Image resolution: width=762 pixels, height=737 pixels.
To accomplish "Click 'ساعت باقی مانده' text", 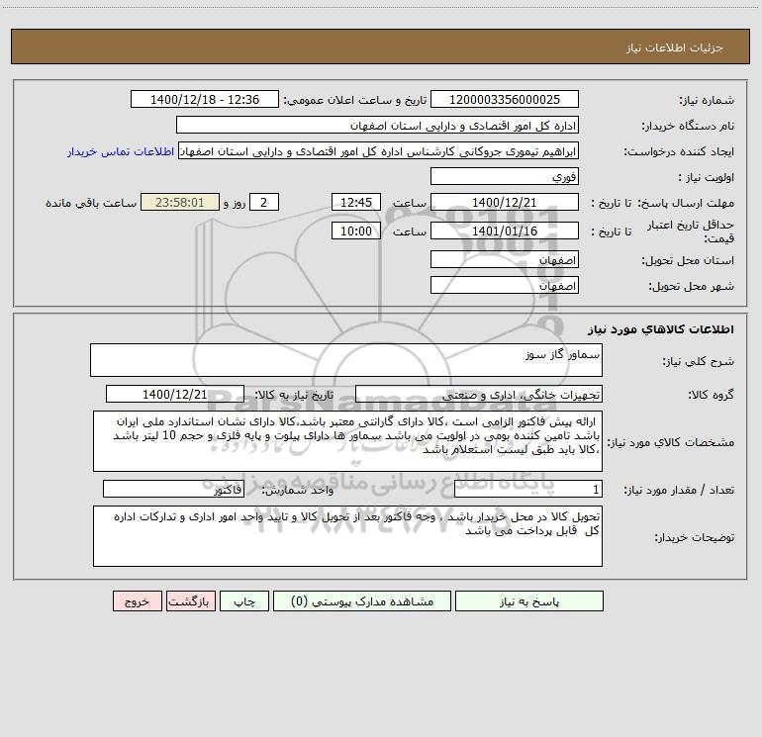I will pos(91,203).
